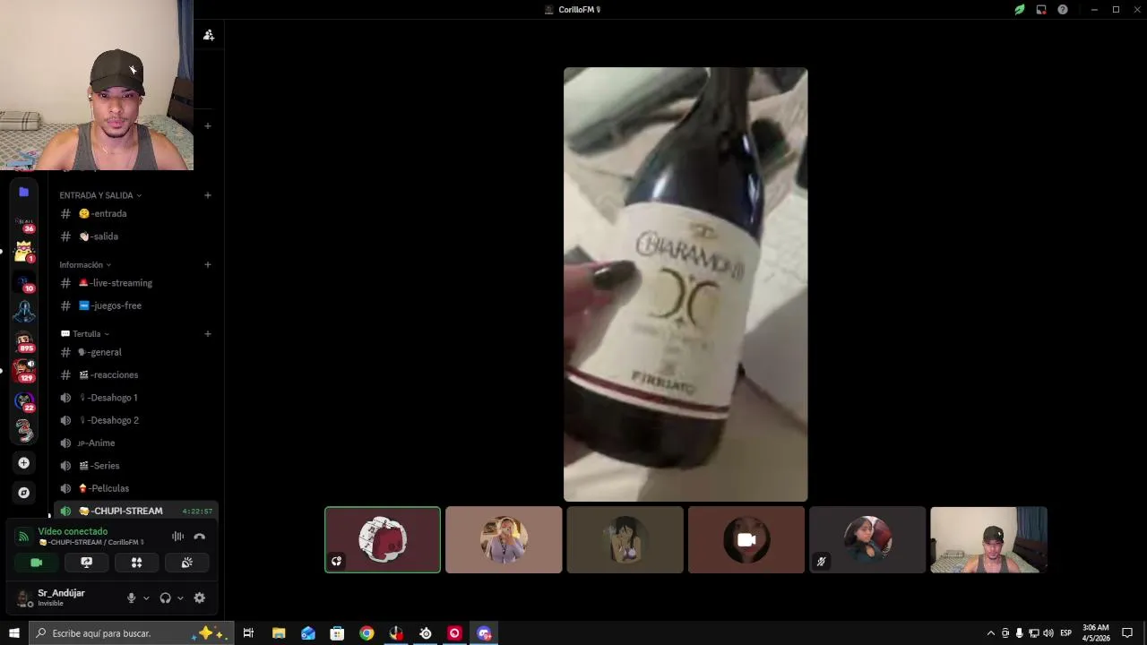Open server with 10 notifications
The height and width of the screenshot is (645, 1147).
24,282
